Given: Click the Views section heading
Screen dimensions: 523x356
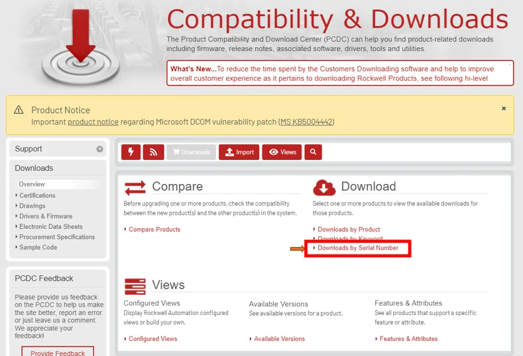Looking at the screenshot, I should (x=168, y=285).
